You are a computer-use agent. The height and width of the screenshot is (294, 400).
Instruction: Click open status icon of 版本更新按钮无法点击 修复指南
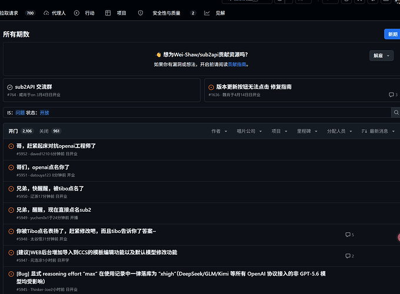[211, 88]
